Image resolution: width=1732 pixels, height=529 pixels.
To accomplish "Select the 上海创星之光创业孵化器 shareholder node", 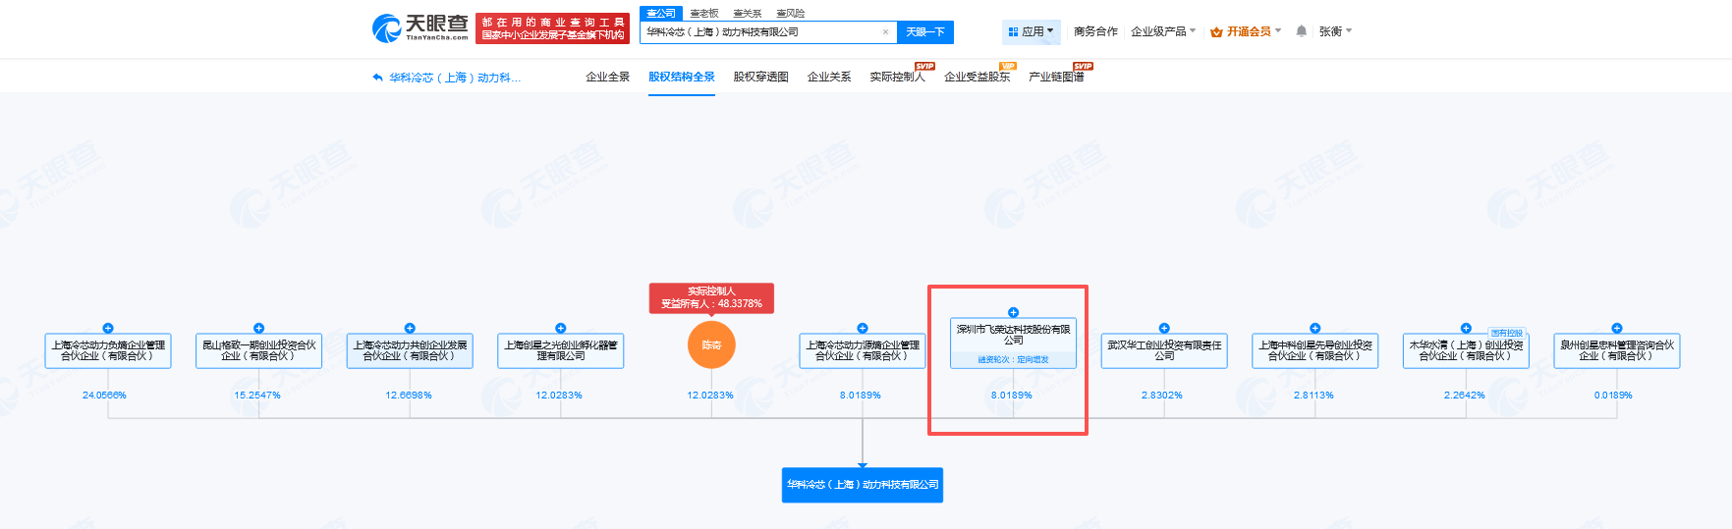I will [561, 350].
